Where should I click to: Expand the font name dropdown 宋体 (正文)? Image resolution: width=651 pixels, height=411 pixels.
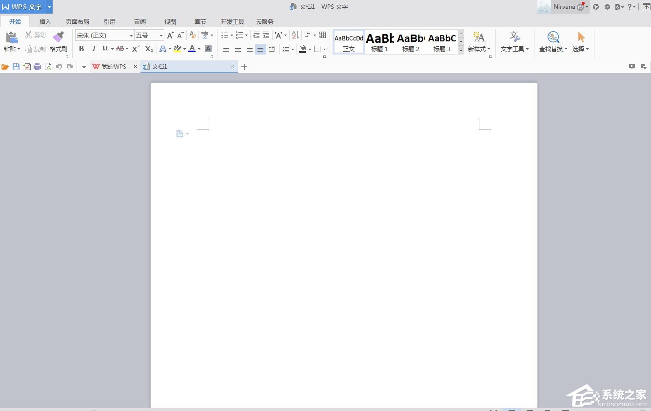[131, 36]
